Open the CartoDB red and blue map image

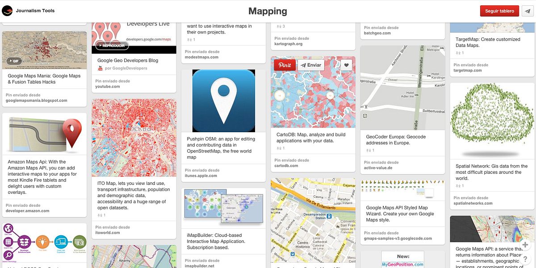(x=313, y=92)
